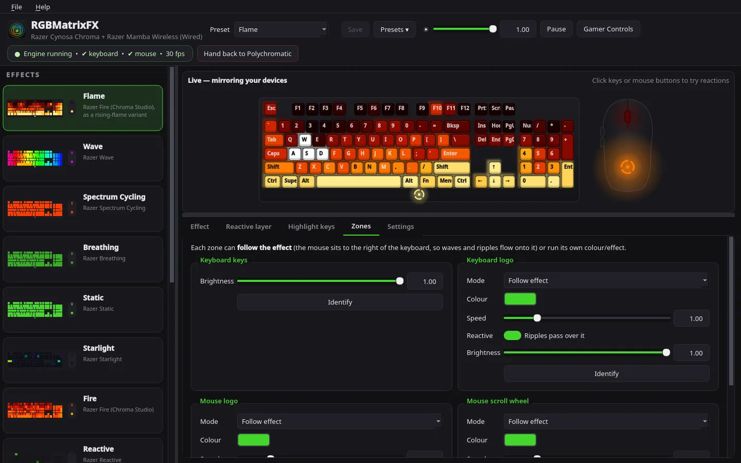The image size is (741, 463).
Task: Click the Pause button
Action: point(556,29)
